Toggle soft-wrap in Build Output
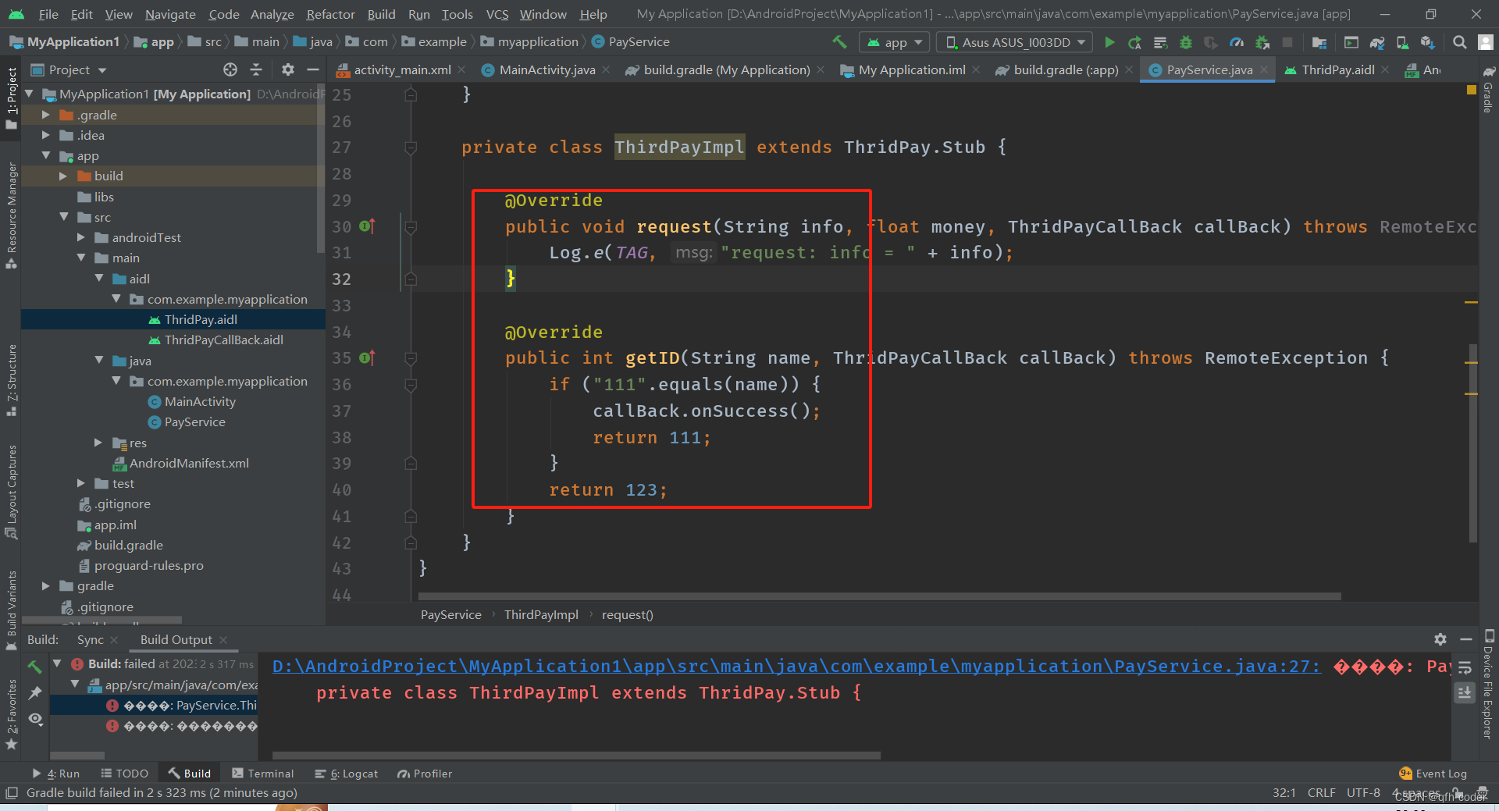The image size is (1499, 811). click(1465, 666)
